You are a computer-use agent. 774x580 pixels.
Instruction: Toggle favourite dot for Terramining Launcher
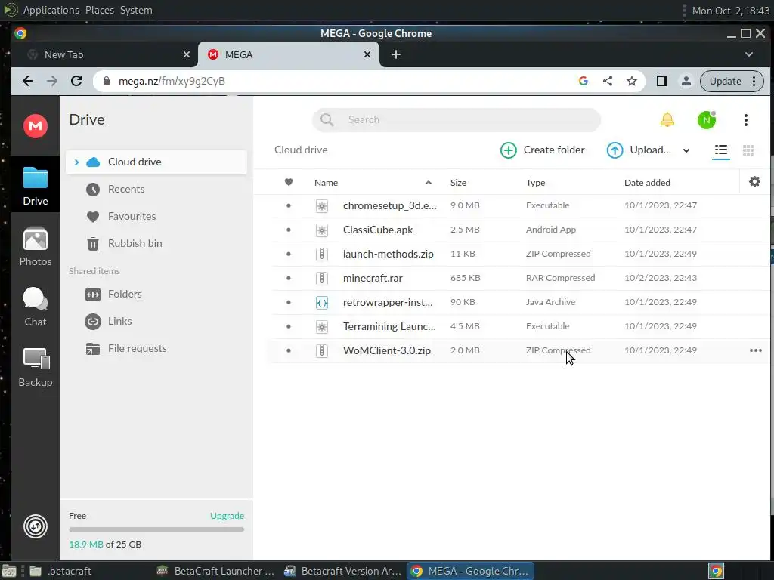point(289,326)
